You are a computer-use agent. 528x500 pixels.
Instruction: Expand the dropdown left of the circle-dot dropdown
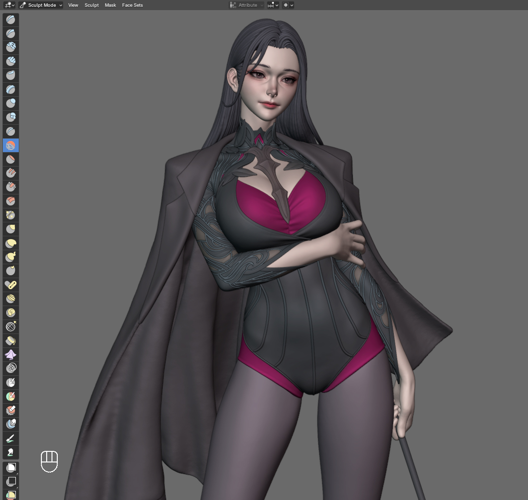273,5
